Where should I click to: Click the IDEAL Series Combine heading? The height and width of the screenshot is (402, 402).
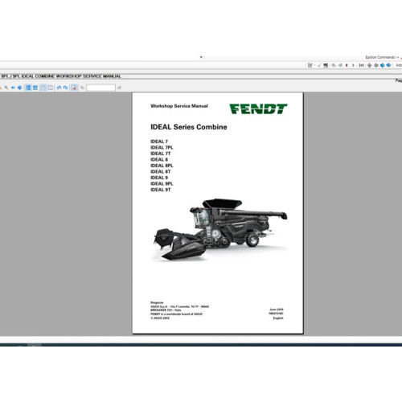189,127
